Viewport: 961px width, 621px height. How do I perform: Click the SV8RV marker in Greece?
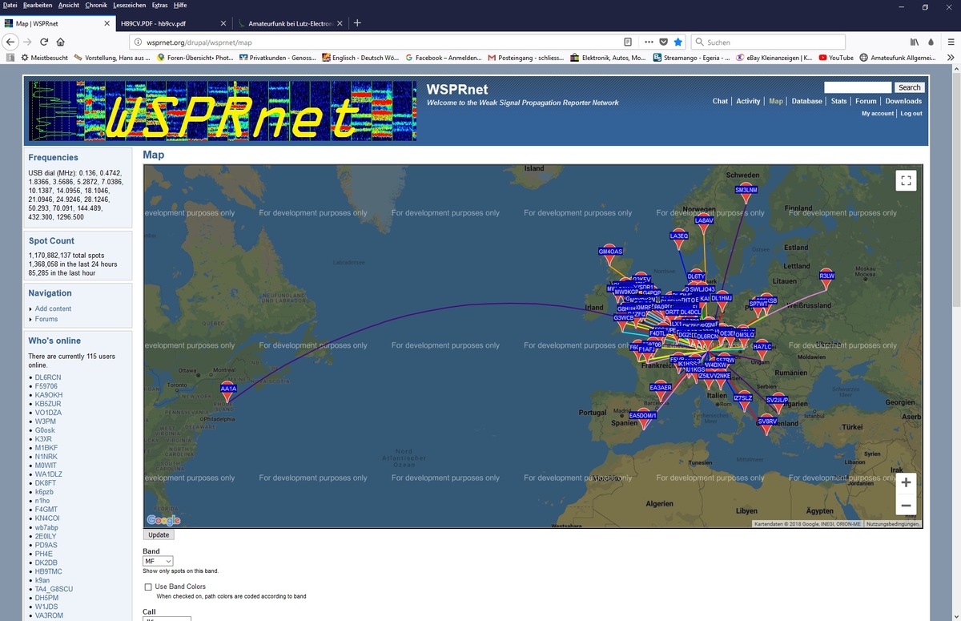(x=767, y=425)
